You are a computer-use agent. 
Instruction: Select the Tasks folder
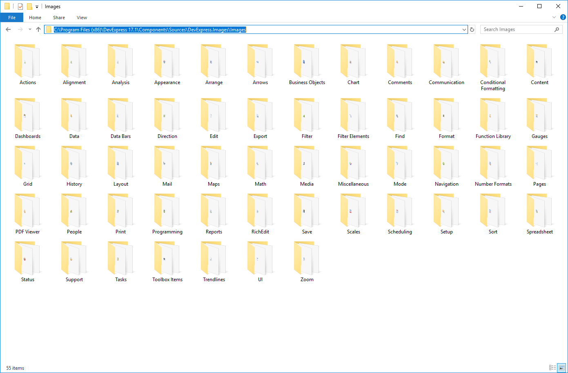tap(121, 262)
